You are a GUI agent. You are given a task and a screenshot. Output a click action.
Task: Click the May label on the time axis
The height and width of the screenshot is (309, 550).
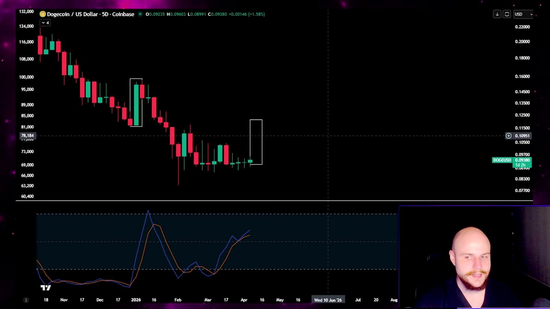(x=280, y=300)
